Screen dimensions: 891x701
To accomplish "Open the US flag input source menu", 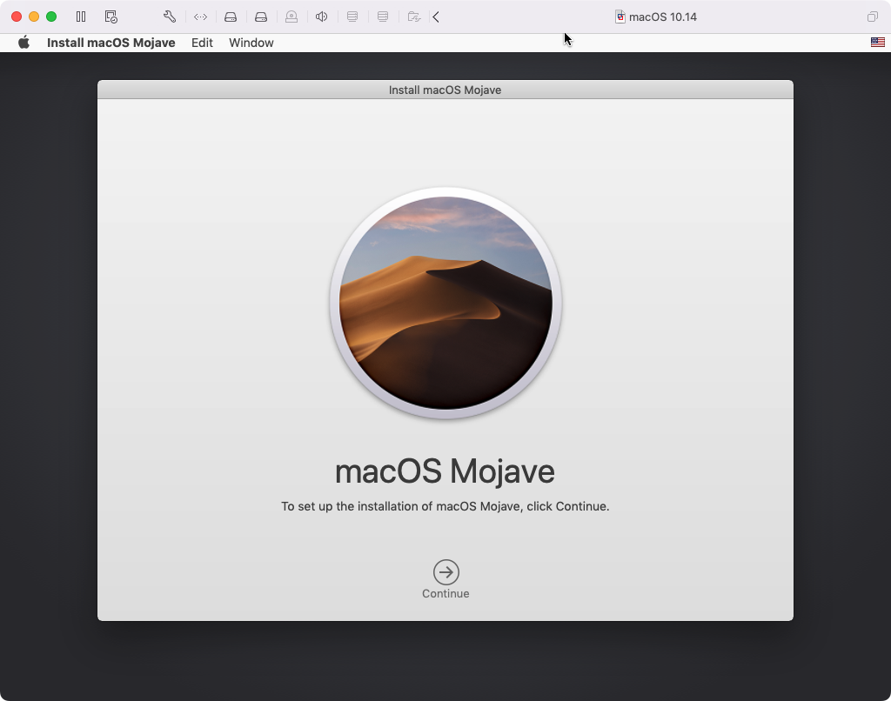I will tap(877, 42).
